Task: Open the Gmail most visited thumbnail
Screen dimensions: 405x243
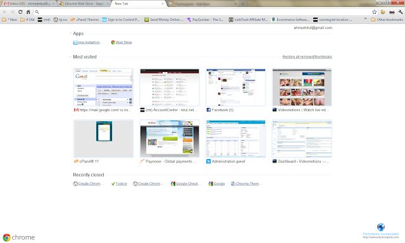Action: (103, 87)
